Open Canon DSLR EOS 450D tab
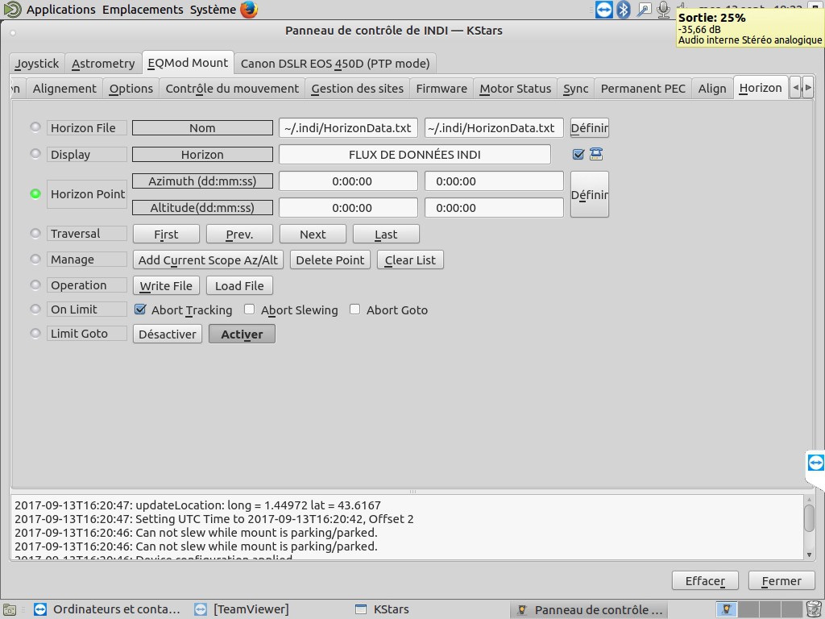This screenshot has height=619, width=825. click(x=335, y=64)
